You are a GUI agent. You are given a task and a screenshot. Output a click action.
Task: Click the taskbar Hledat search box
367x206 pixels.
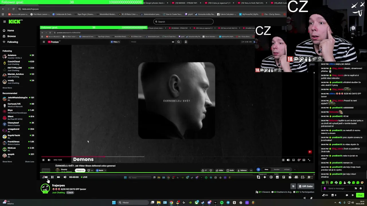point(133,203)
